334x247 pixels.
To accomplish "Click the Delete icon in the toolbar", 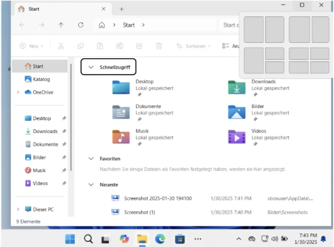I will (159, 46).
